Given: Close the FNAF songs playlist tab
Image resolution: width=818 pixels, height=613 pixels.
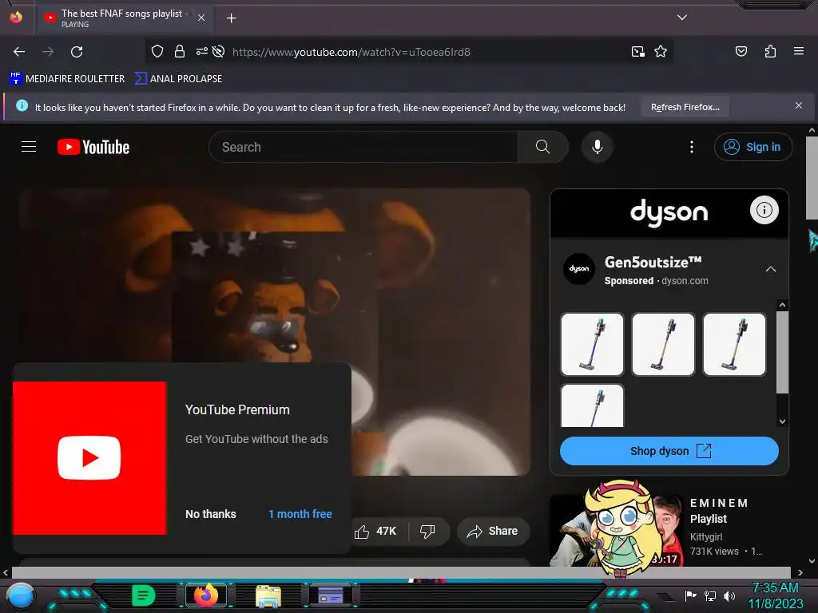Looking at the screenshot, I should (201, 18).
